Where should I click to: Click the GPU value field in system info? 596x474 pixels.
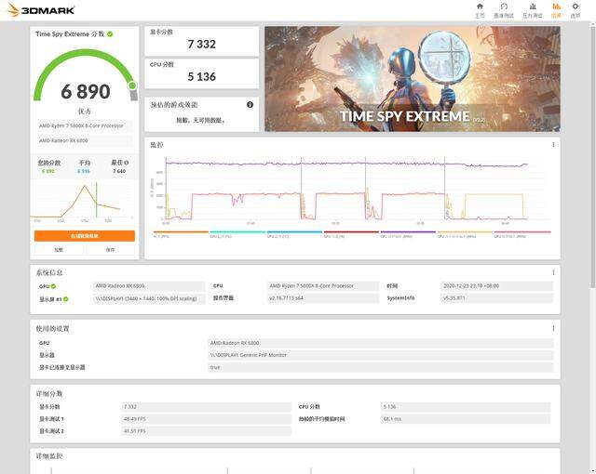pyautogui.click(x=149, y=286)
